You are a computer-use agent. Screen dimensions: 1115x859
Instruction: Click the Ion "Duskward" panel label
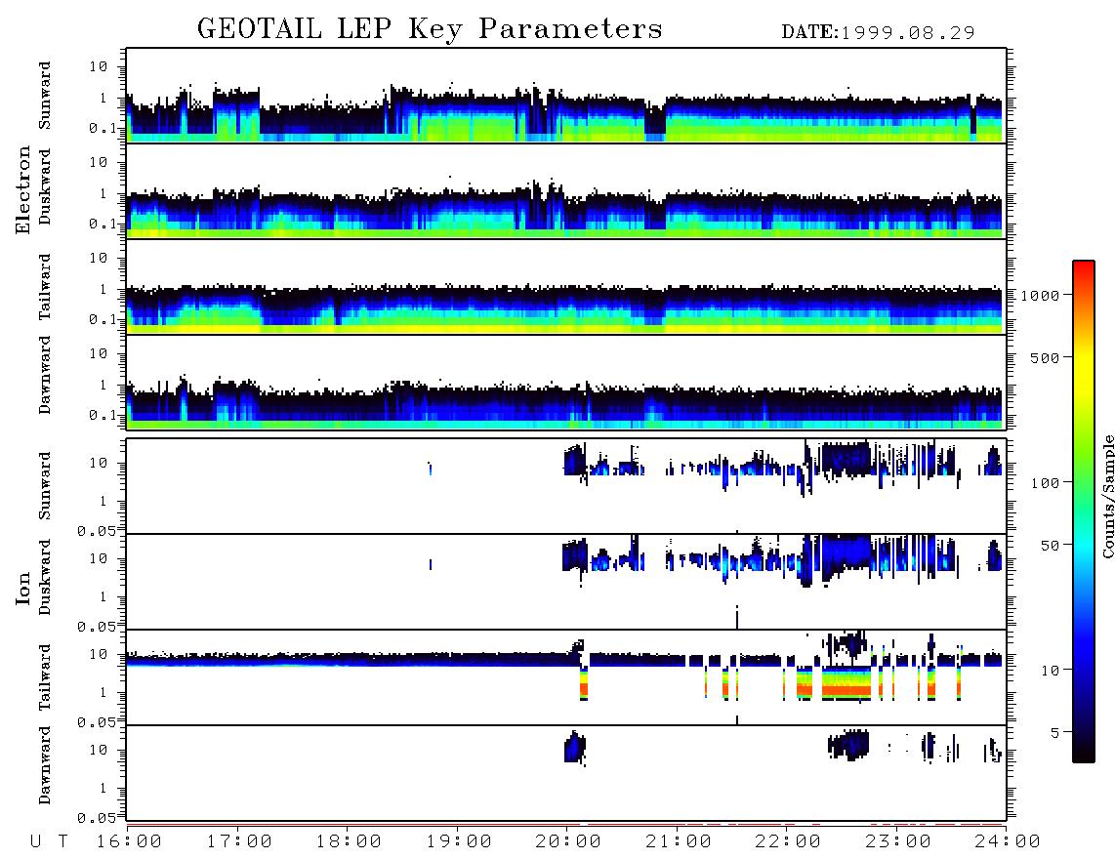[45, 577]
